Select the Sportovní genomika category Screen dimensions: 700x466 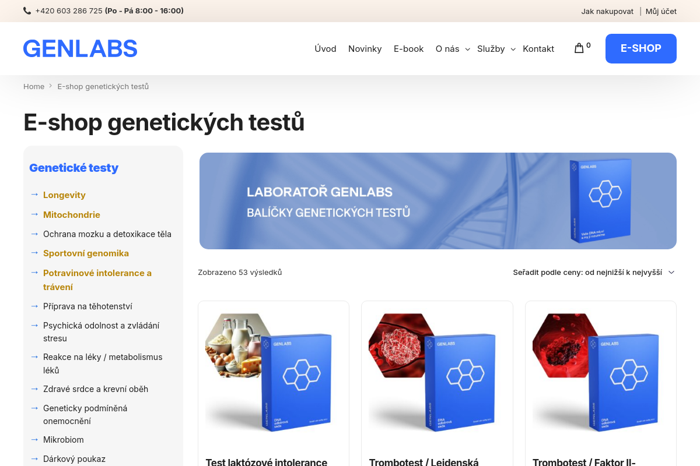coord(86,253)
